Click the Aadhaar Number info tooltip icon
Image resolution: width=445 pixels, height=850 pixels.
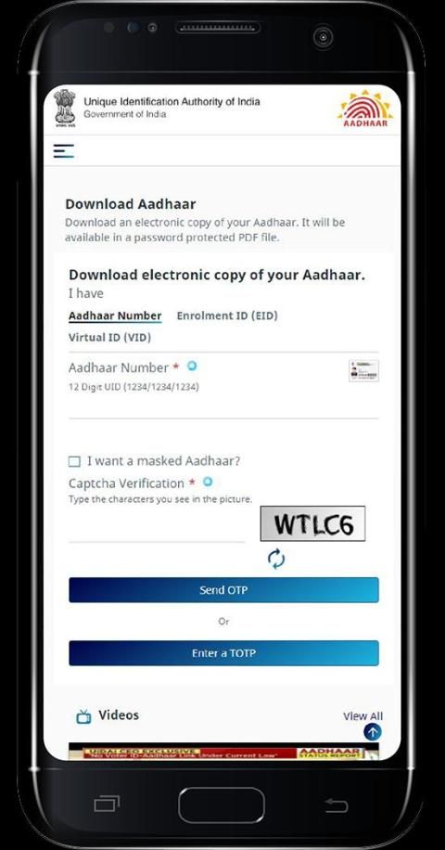(x=192, y=366)
